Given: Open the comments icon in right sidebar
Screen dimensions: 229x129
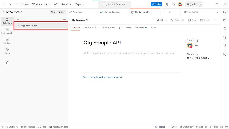Looking at the screenshot, I should (x=225, y=20).
